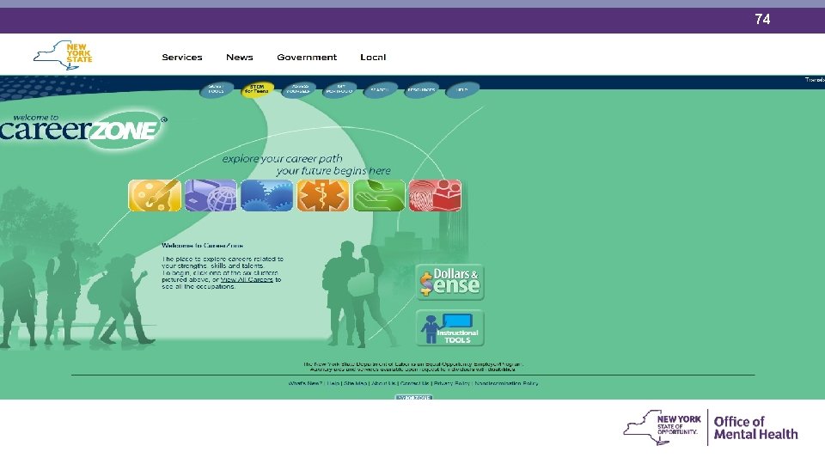Open the Arts and Humanities palette cluster icon
The width and height of the screenshot is (825, 464).
155,195
